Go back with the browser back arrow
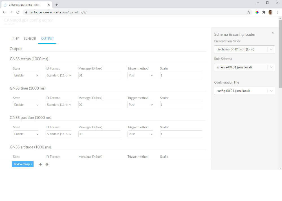Screen dimensions: 282x201 coord(4,12)
